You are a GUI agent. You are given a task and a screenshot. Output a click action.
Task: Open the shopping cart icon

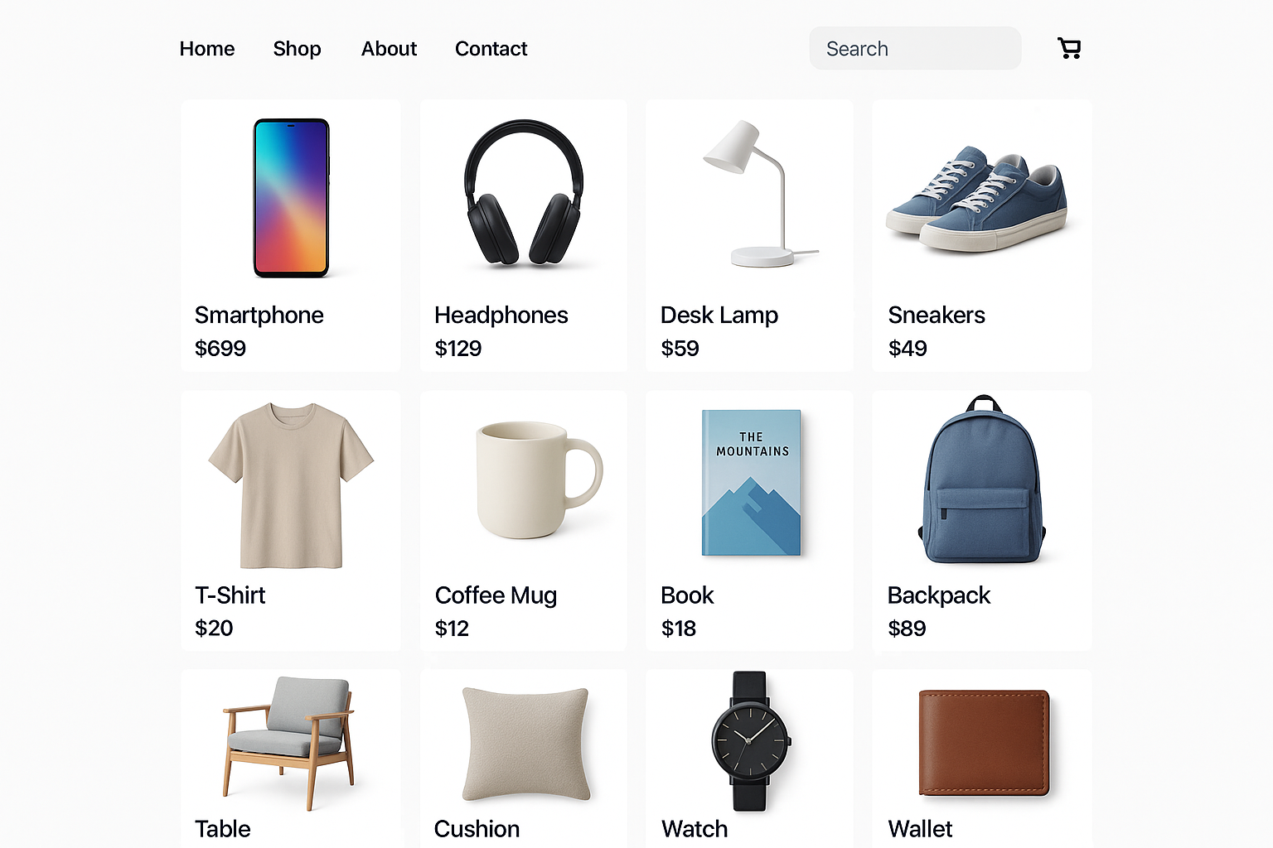(1069, 48)
